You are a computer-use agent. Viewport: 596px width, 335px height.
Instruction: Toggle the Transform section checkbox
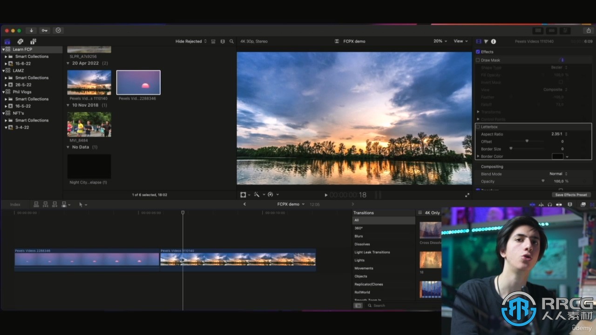point(478,190)
